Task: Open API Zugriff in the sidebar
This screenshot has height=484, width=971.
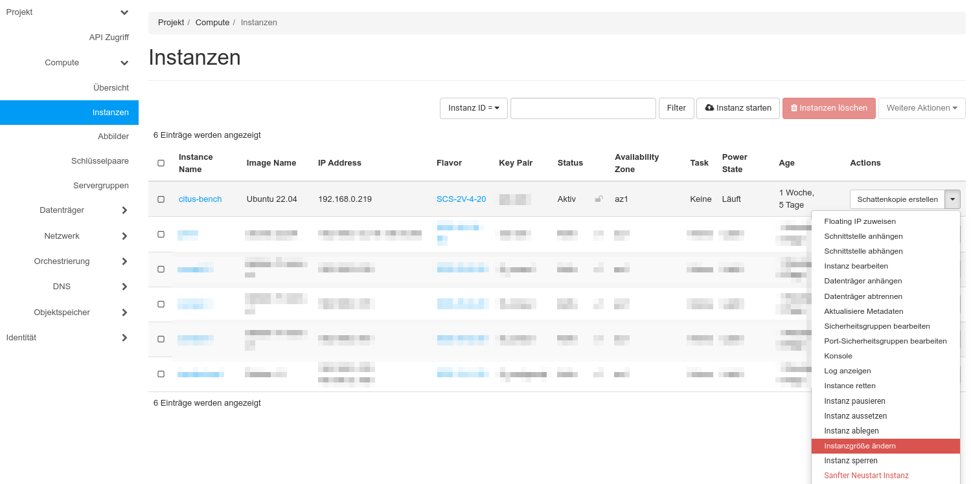Action: [109, 38]
